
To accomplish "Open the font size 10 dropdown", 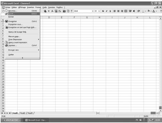I will point(99,11).
